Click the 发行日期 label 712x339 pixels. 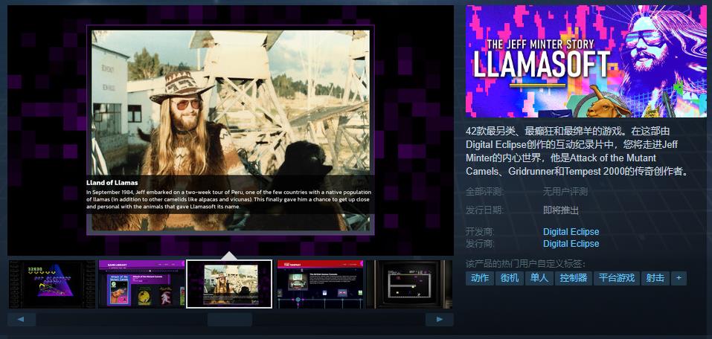[485, 210]
